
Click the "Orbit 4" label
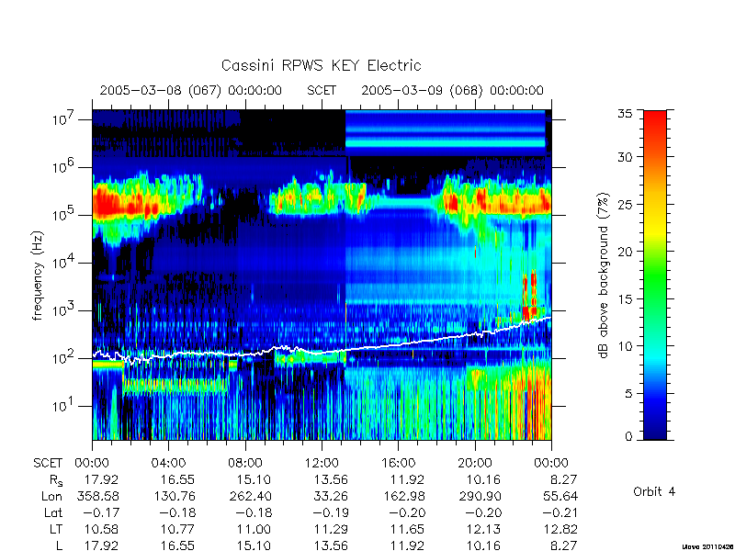[x=654, y=491]
